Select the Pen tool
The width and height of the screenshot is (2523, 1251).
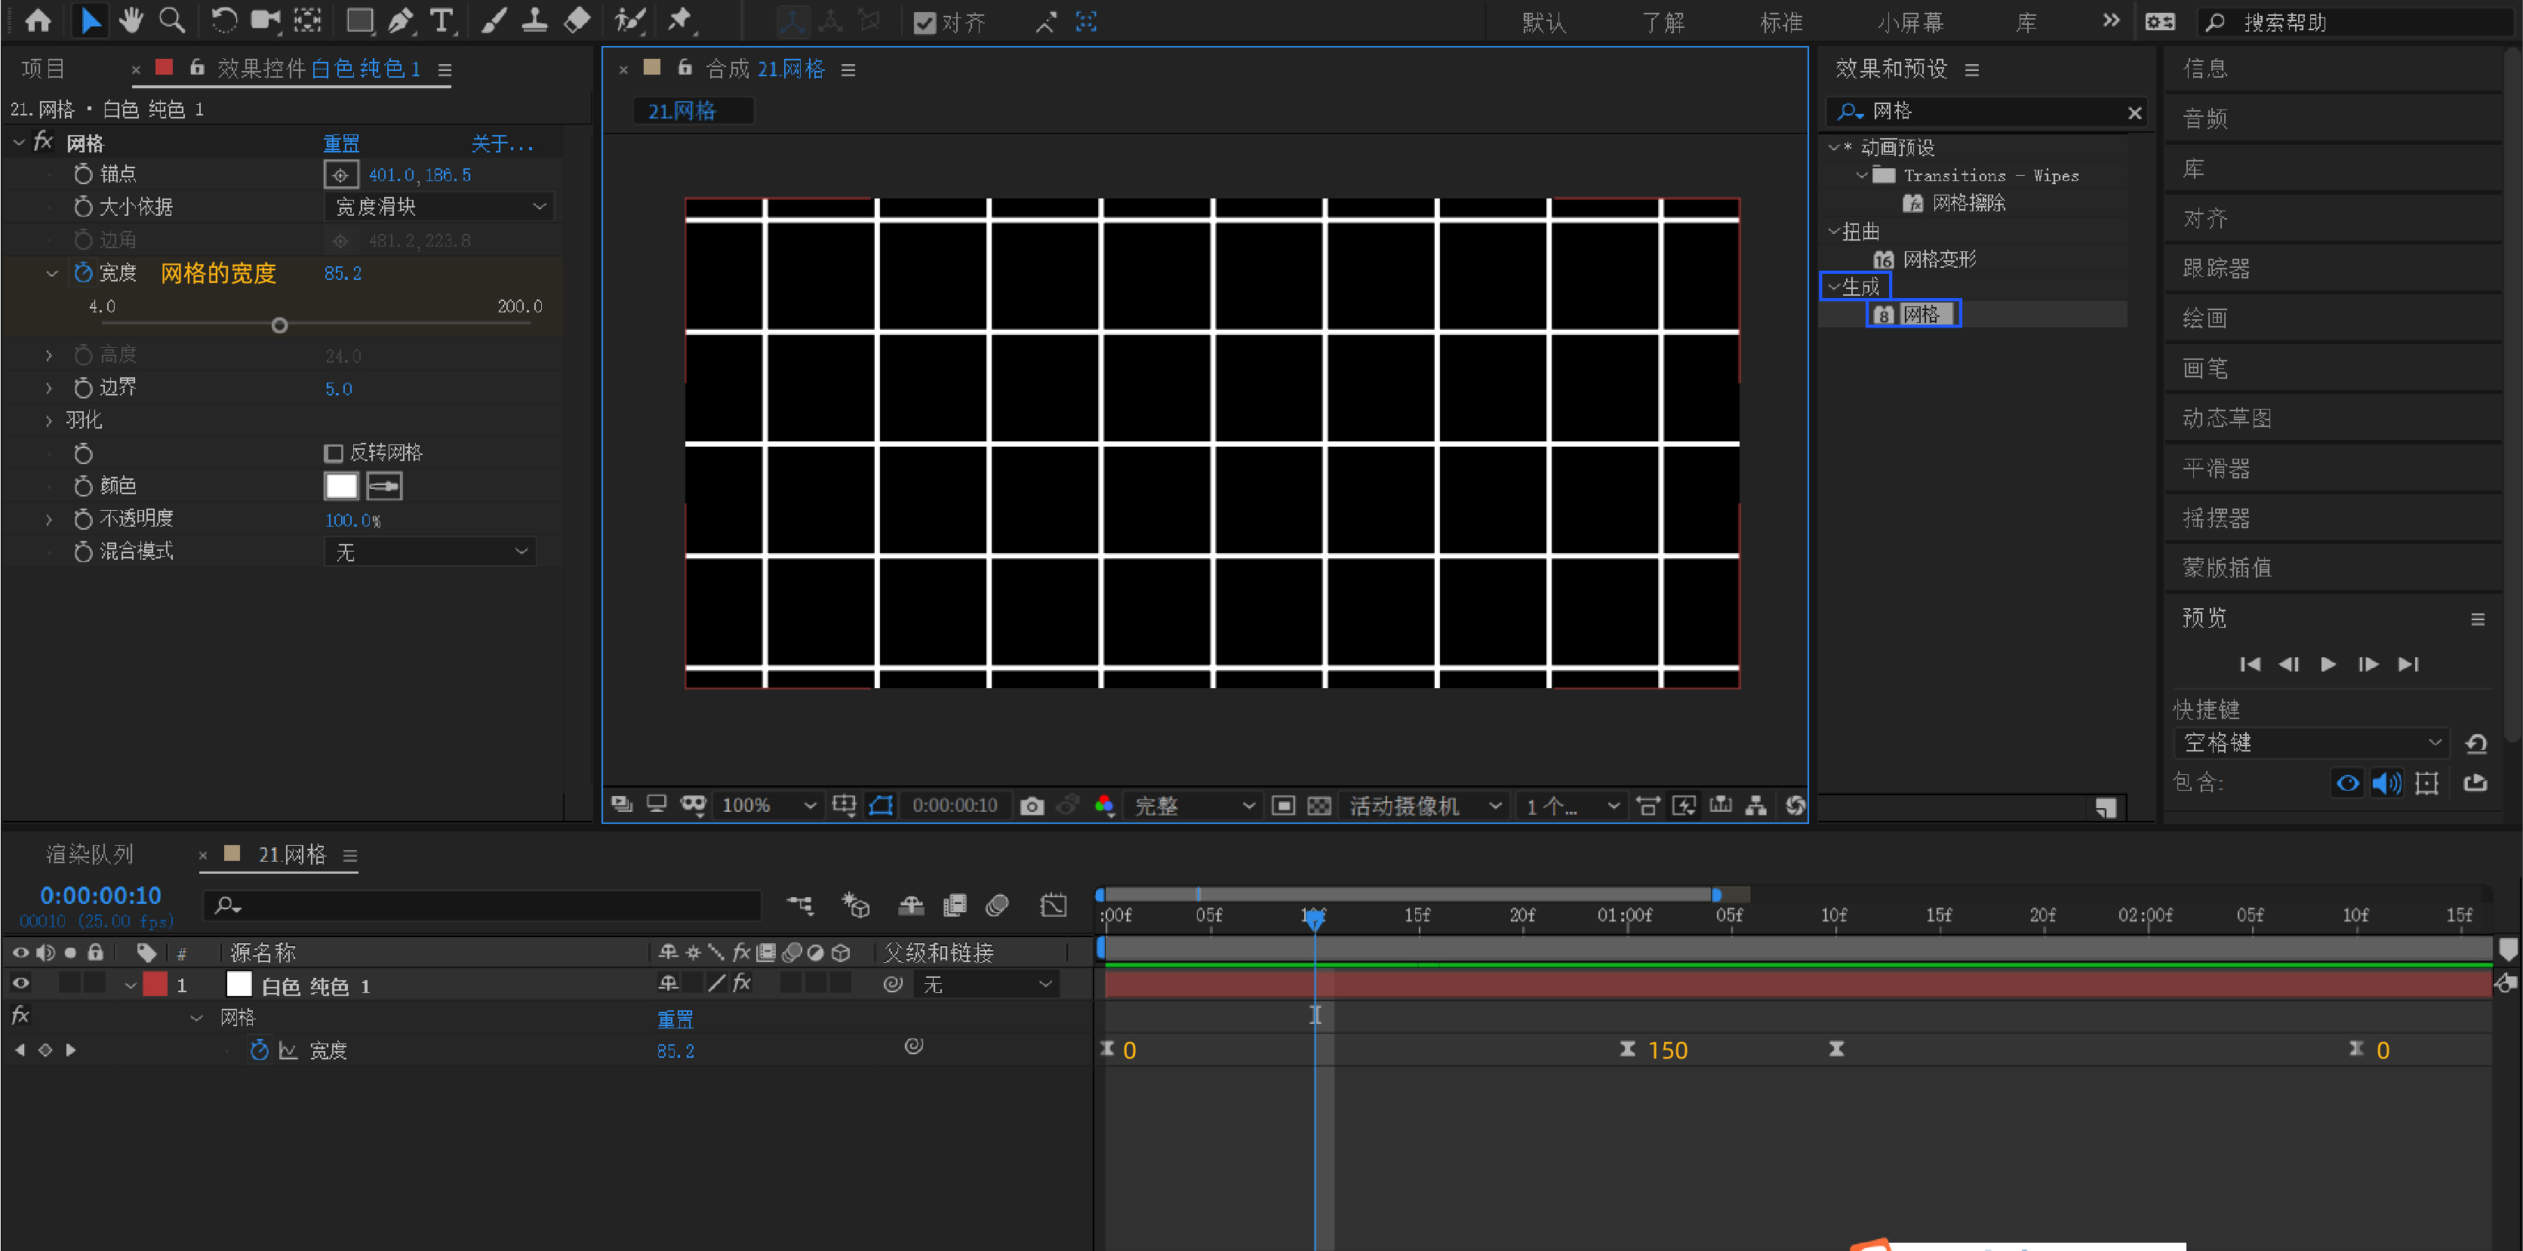point(399,20)
